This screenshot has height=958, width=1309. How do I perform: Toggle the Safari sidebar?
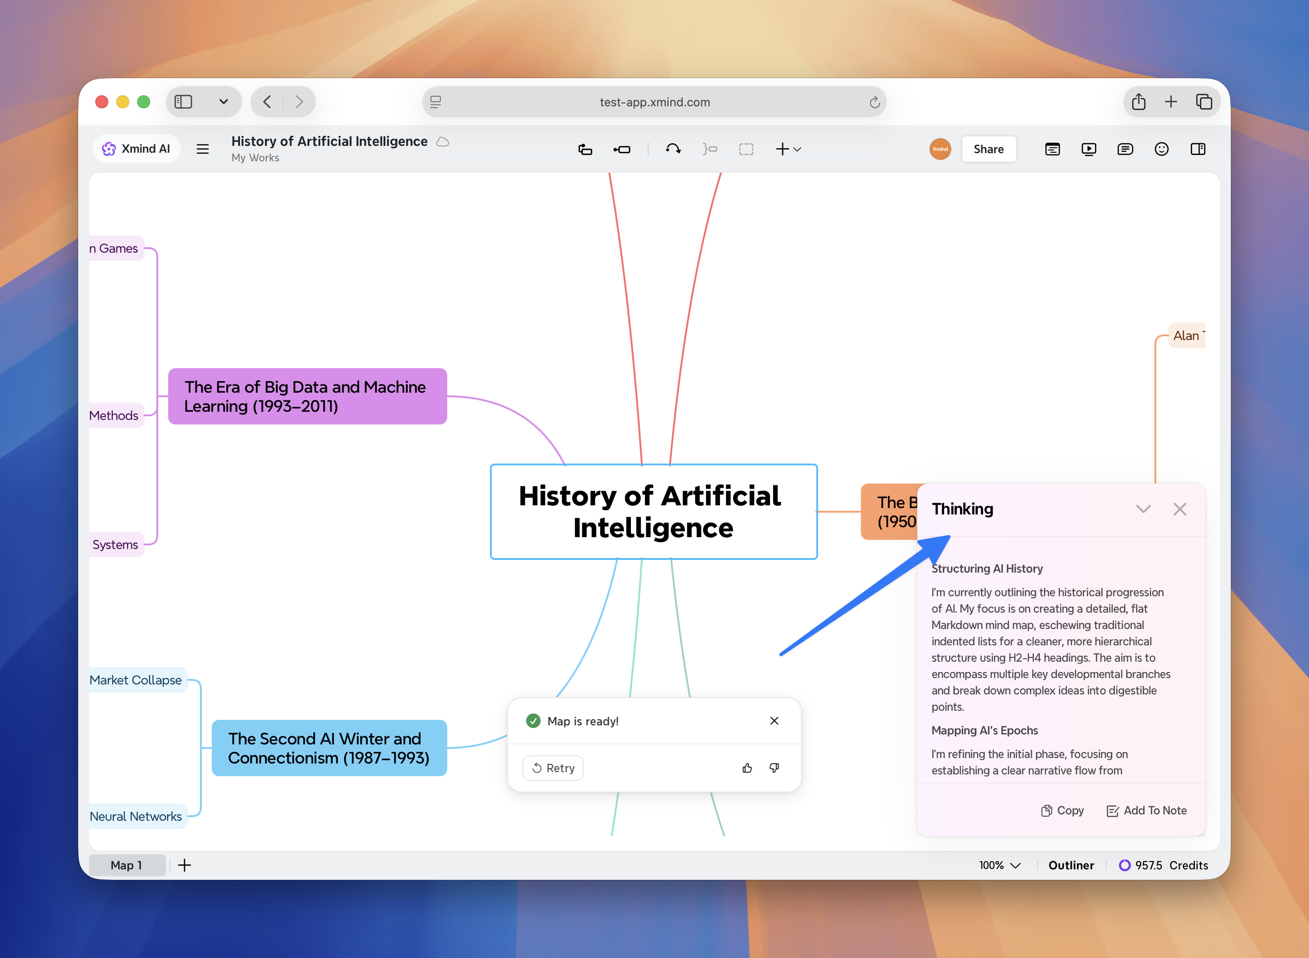(183, 102)
